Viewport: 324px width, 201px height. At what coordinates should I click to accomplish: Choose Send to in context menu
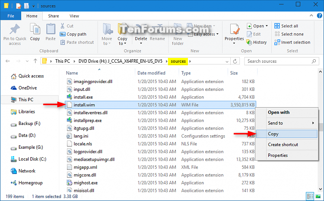[287, 123]
